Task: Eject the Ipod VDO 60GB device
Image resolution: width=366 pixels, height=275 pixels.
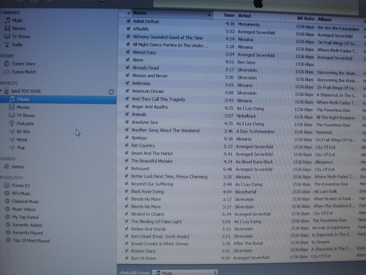Action: coord(111,92)
